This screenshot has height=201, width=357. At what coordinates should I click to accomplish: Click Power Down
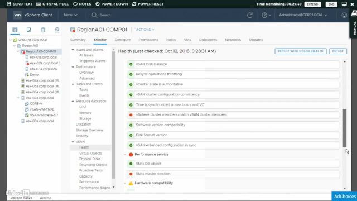pos(112,4)
